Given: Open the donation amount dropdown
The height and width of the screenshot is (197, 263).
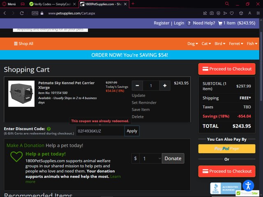Looking at the screenshot, I should click(150, 158).
